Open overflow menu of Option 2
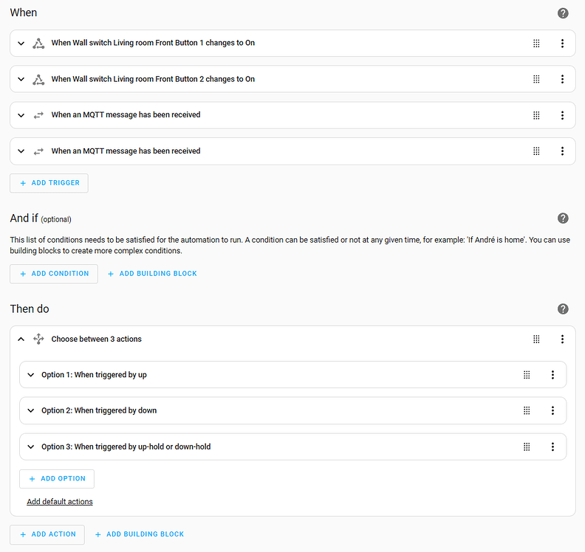Image resolution: width=585 pixels, height=552 pixels. point(552,411)
